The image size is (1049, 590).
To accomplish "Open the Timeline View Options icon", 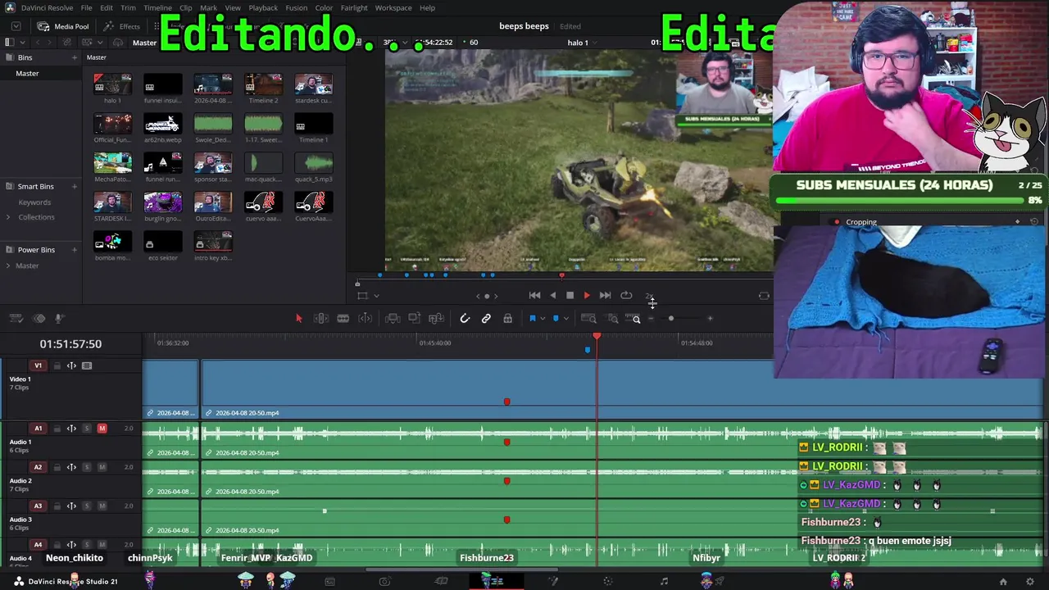I will pyautogui.click(x=16, y=318).
